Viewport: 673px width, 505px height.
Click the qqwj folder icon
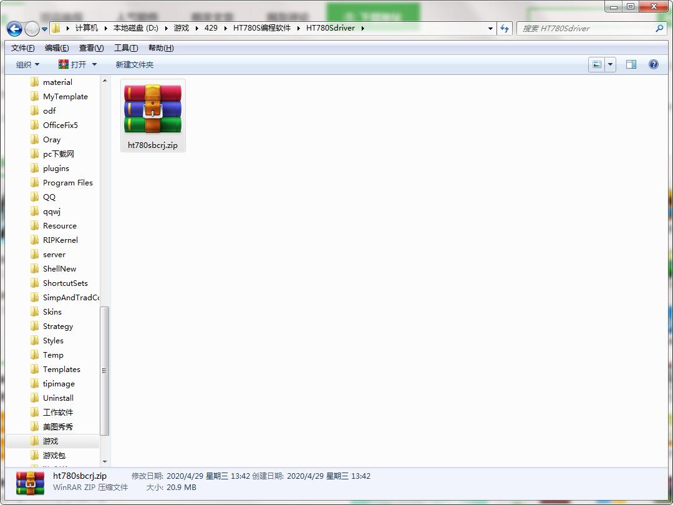(x=35, y=211)
